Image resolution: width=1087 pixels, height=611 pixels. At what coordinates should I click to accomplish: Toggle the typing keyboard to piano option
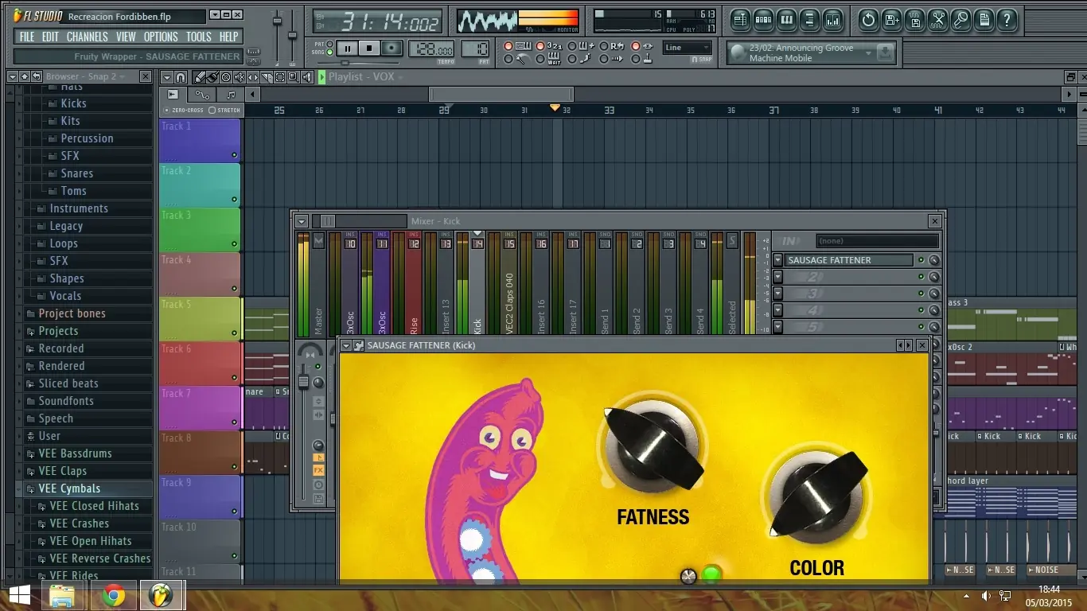[508, 46]
